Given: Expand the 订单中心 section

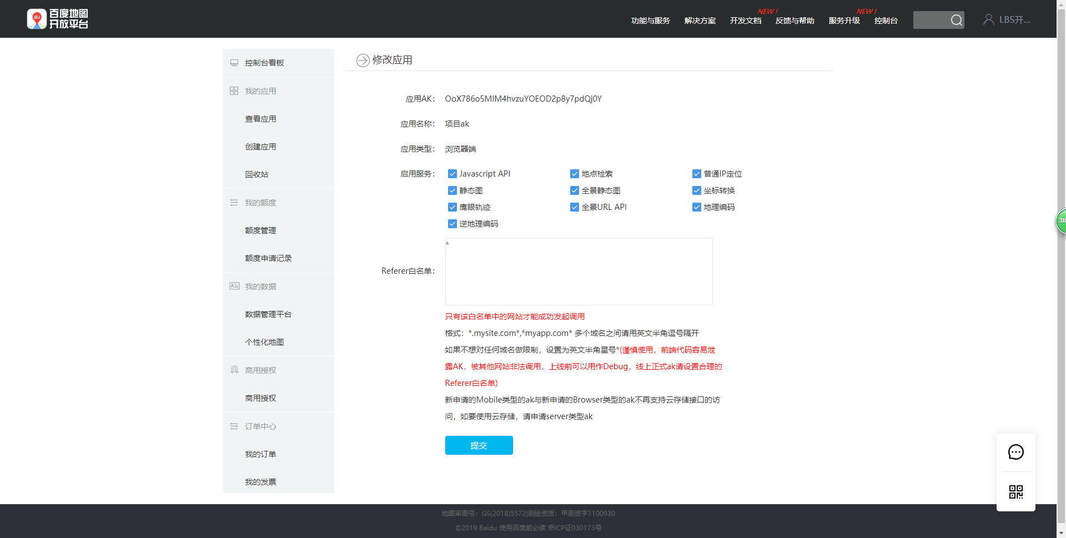Looking at the screenshot, I should 260,426.
